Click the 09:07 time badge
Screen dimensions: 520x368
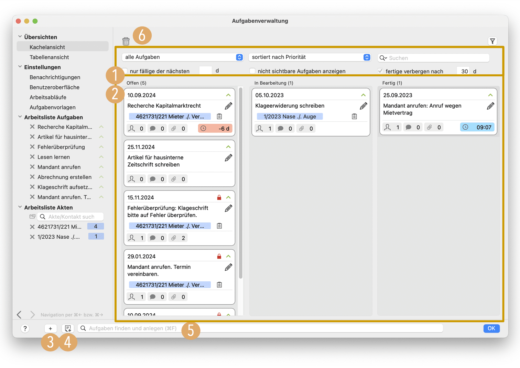click(x=477, y=127)
